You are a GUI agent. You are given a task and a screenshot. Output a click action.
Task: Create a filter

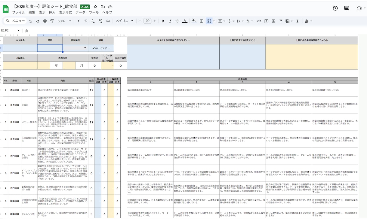tap(281, 21)
